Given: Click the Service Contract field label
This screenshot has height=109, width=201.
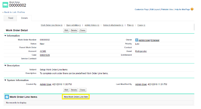Looking at the screenshot, I should pyautogui.click(x=29, y=59).
